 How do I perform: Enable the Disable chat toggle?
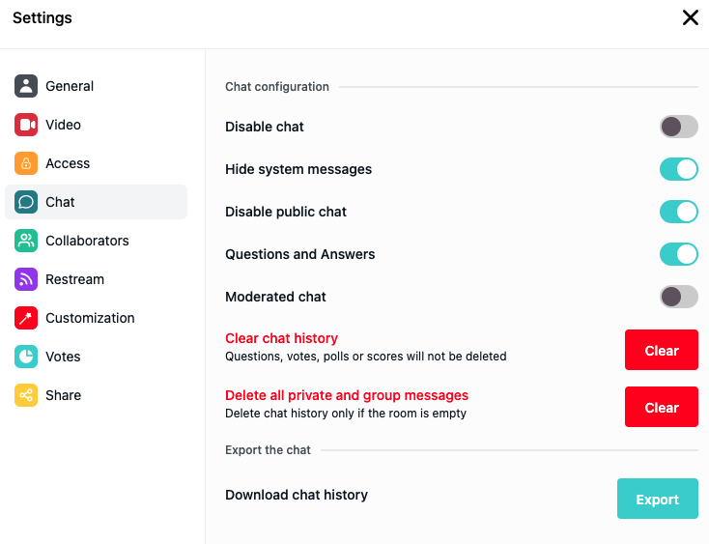click(679, 127)
